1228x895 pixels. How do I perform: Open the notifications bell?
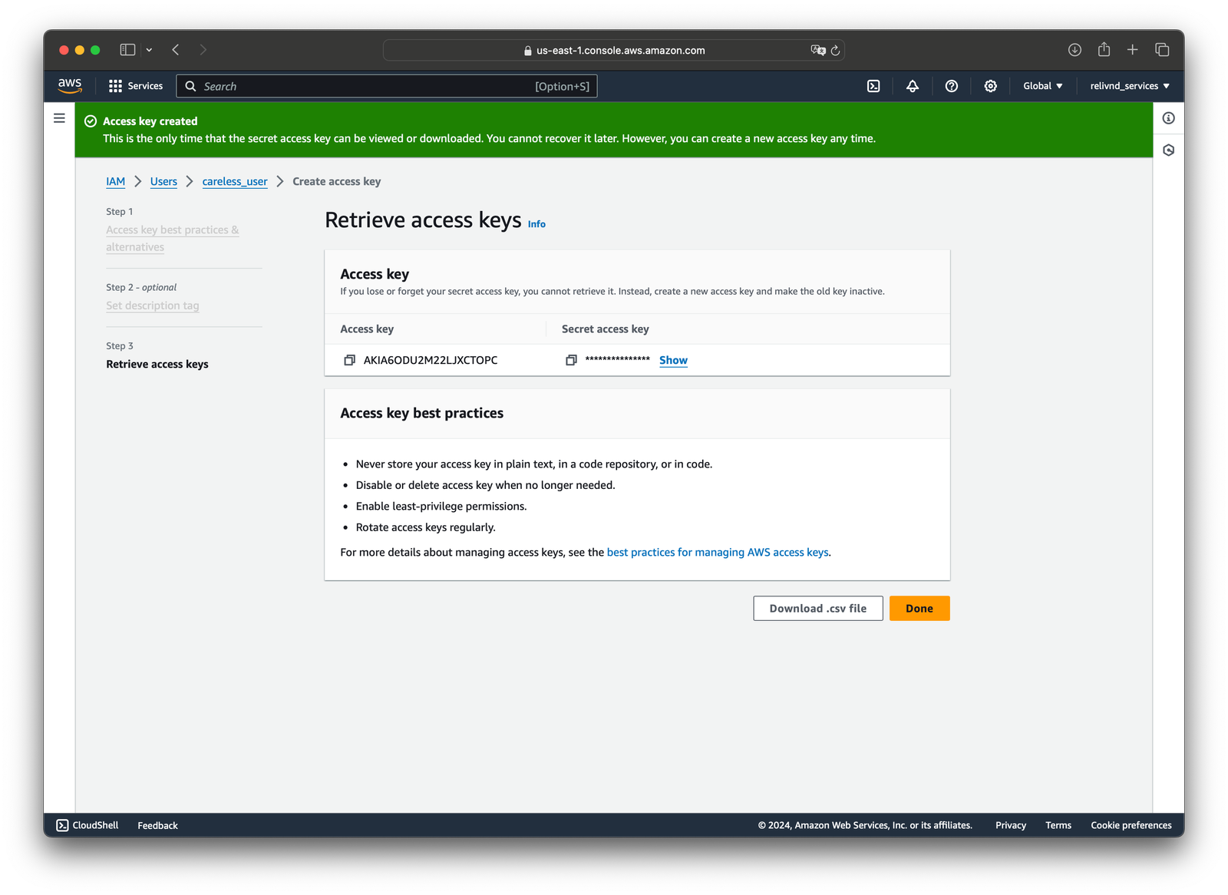(x=913, y=86)
